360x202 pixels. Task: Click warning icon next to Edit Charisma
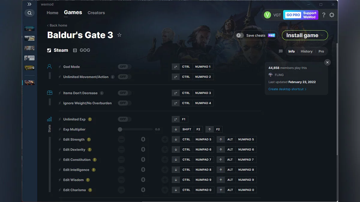(90, 190)
